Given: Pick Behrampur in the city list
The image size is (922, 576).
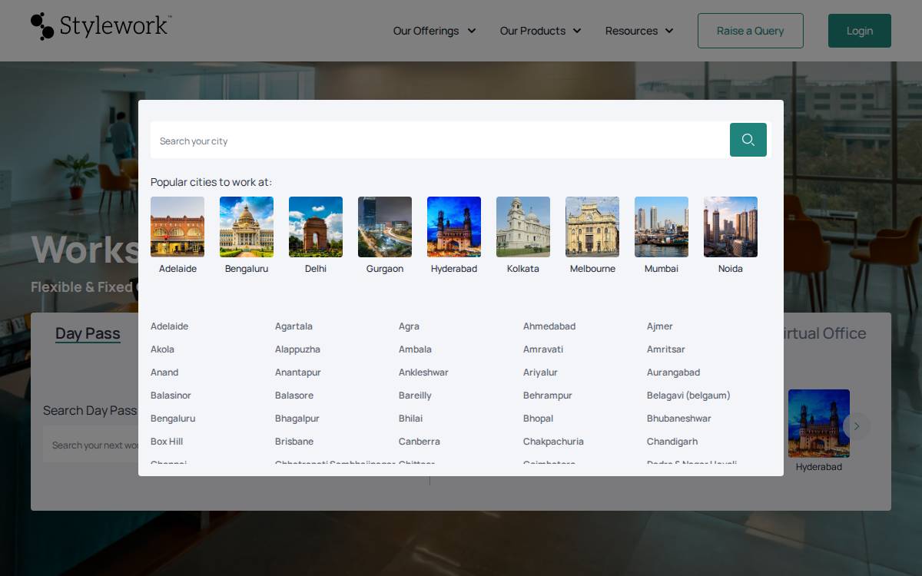Looking at the screenshot, I should (548, 396).
